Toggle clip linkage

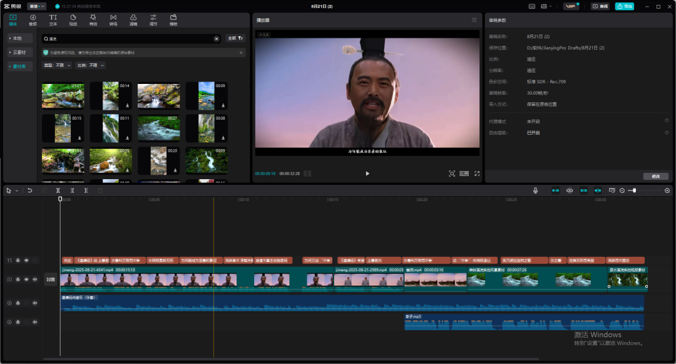(x=584, y=190)
